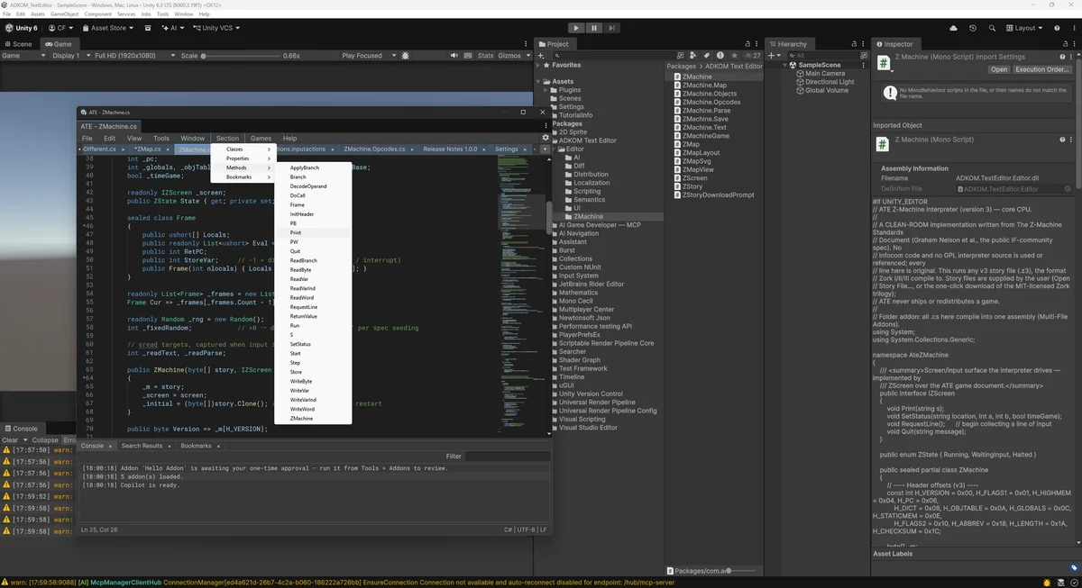Expand the Favorites tree node

540,66
